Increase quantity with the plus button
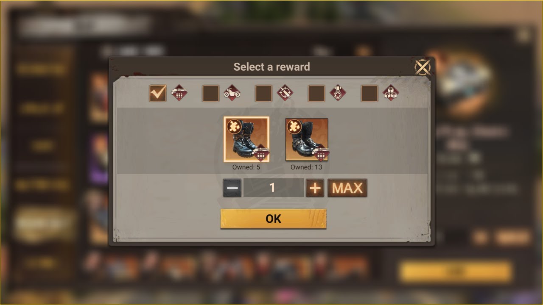 point(315,188)
